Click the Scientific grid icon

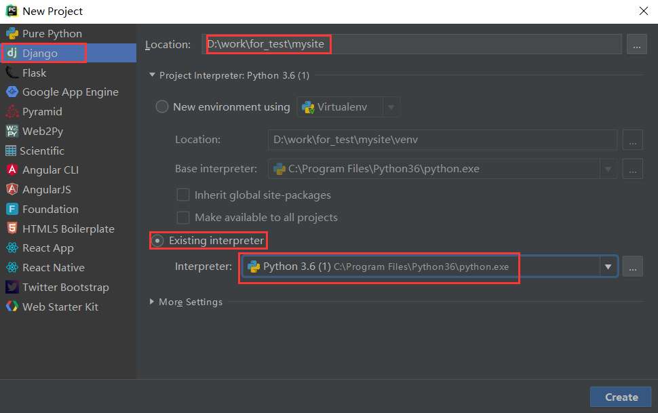tap(11, 151)
